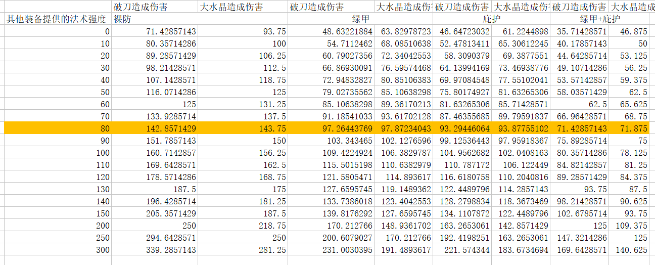Select the first 大水晶造成伤害 column header
Image resolution: width=655 pixels, height=265 pixels.
pyautogui.click(x=243, y=7)
